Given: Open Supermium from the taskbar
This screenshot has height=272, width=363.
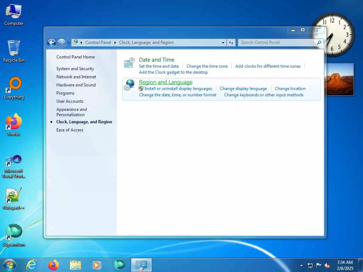Looking at the screenshot, I should click(119, 265).
